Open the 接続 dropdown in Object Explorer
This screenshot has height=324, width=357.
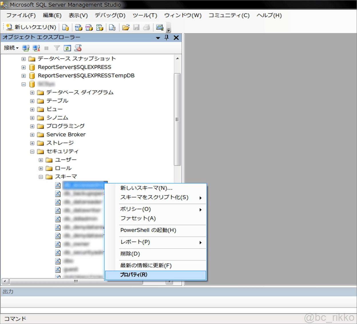pyautogui.click(x=11, y=48)
